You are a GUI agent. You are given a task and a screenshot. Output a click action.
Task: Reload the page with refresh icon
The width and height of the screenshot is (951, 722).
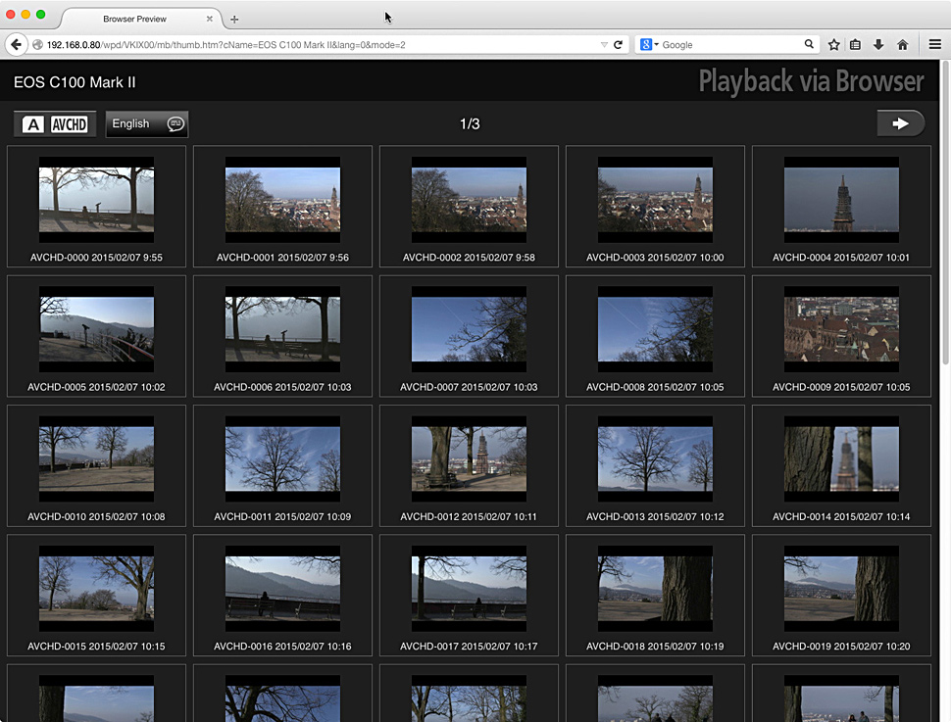(x=618, y=45)
